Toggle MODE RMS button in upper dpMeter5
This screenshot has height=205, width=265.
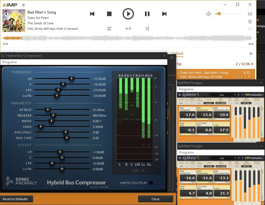[x=181, y=103]
